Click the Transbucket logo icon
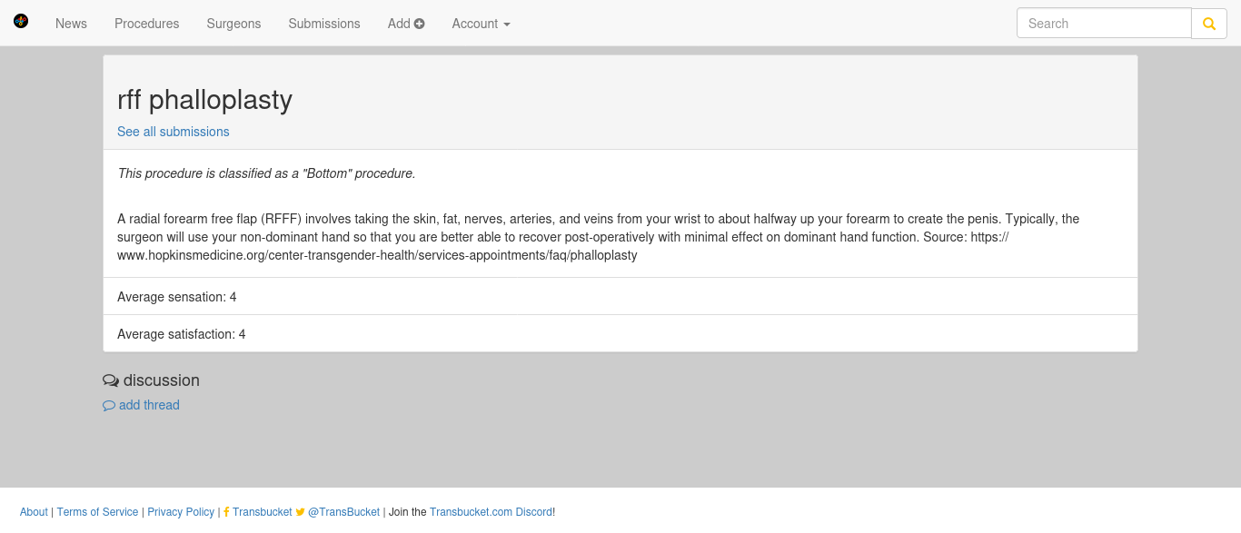The image size is (1241, 533). (21, 21)
